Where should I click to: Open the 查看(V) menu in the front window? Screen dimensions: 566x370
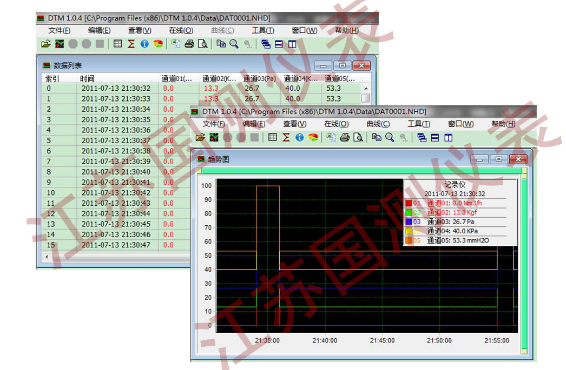point(294,124)
